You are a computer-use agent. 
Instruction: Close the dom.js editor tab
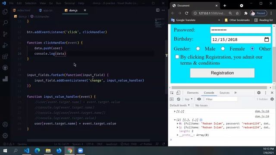coord(85,10)
